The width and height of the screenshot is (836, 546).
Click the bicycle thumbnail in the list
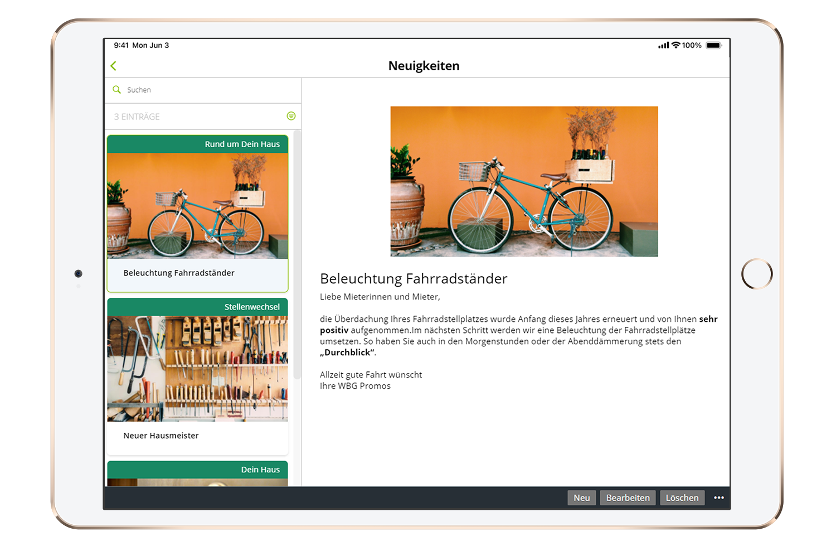(x=198, y=206)
